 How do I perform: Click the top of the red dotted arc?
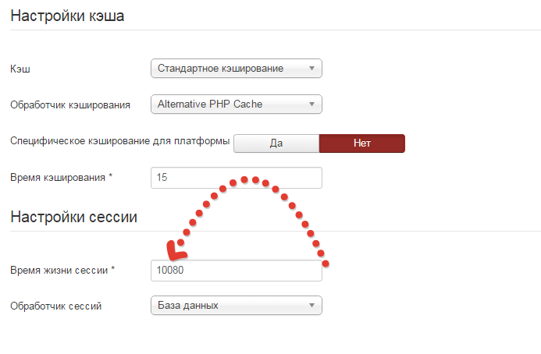[249, 179]
